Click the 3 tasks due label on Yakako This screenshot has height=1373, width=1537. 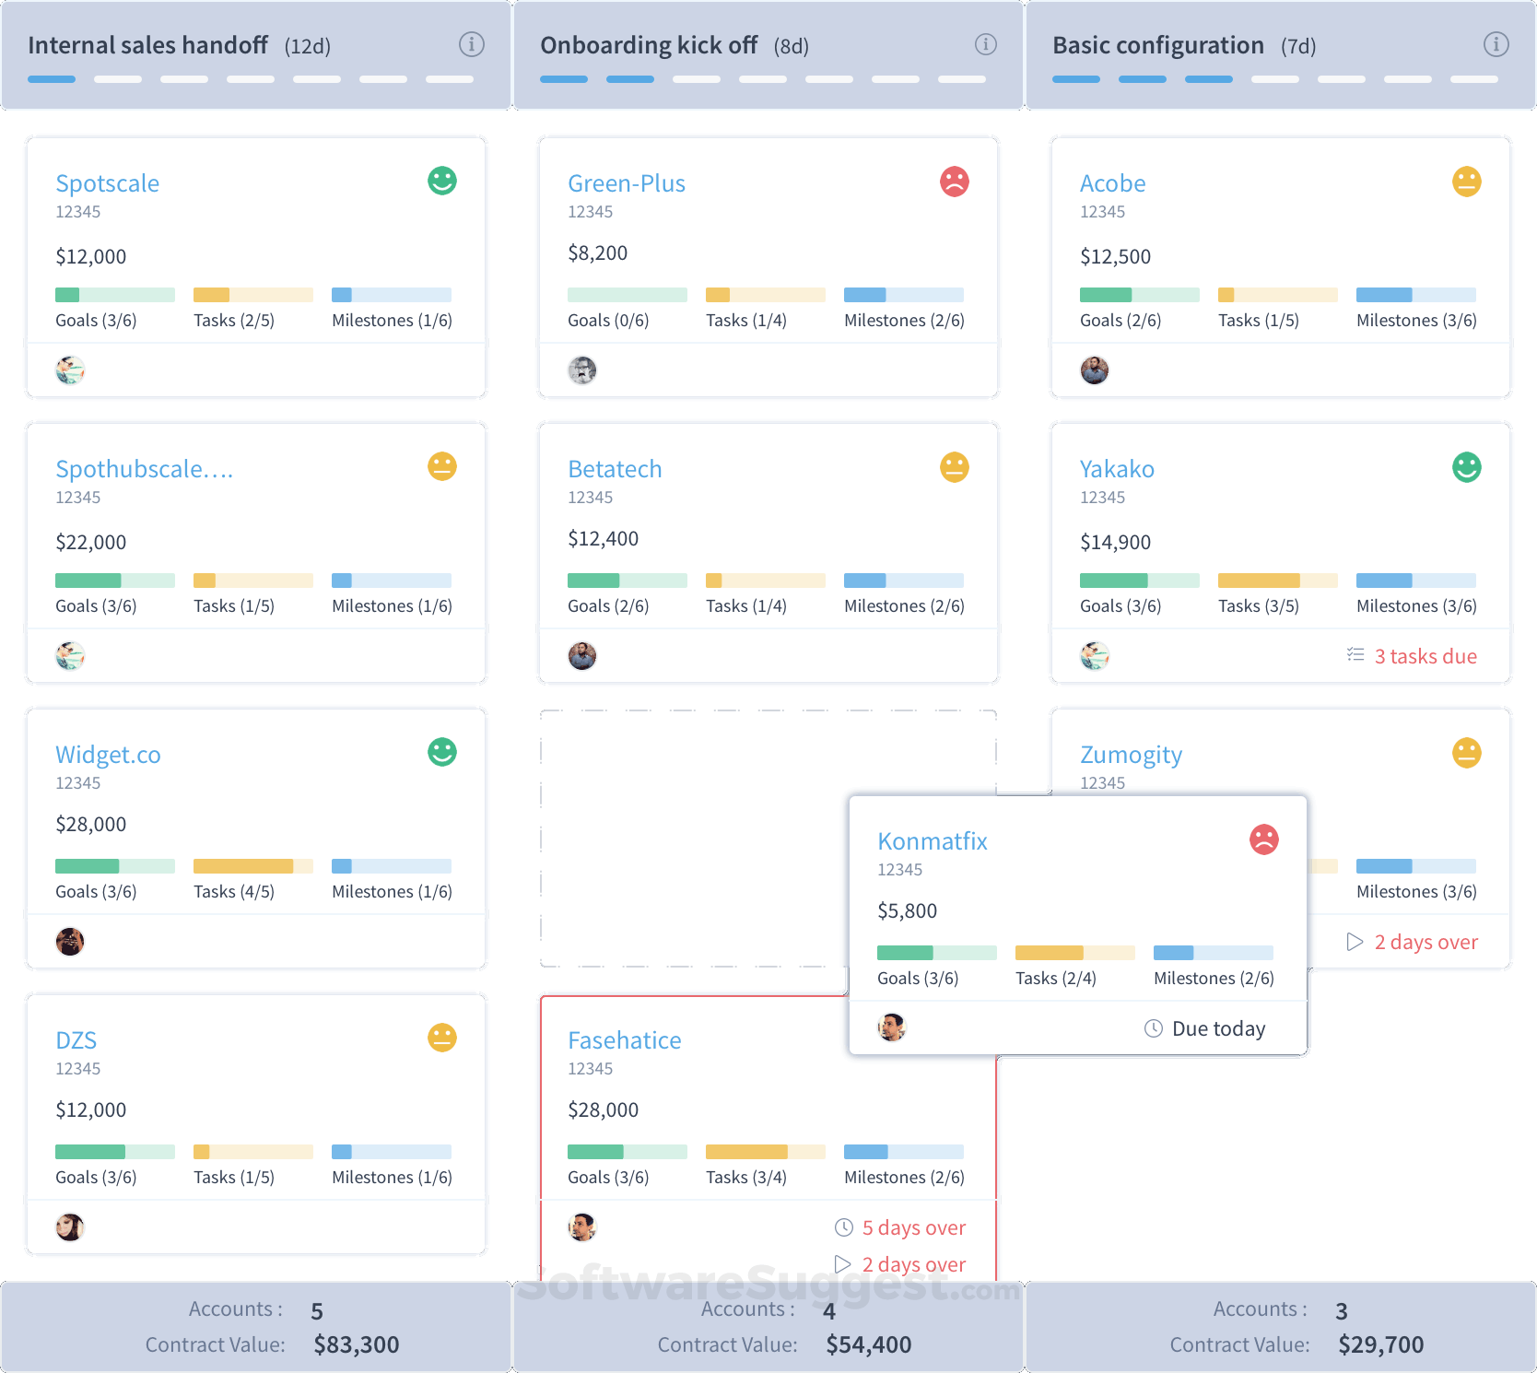[x=1426, y=656]
